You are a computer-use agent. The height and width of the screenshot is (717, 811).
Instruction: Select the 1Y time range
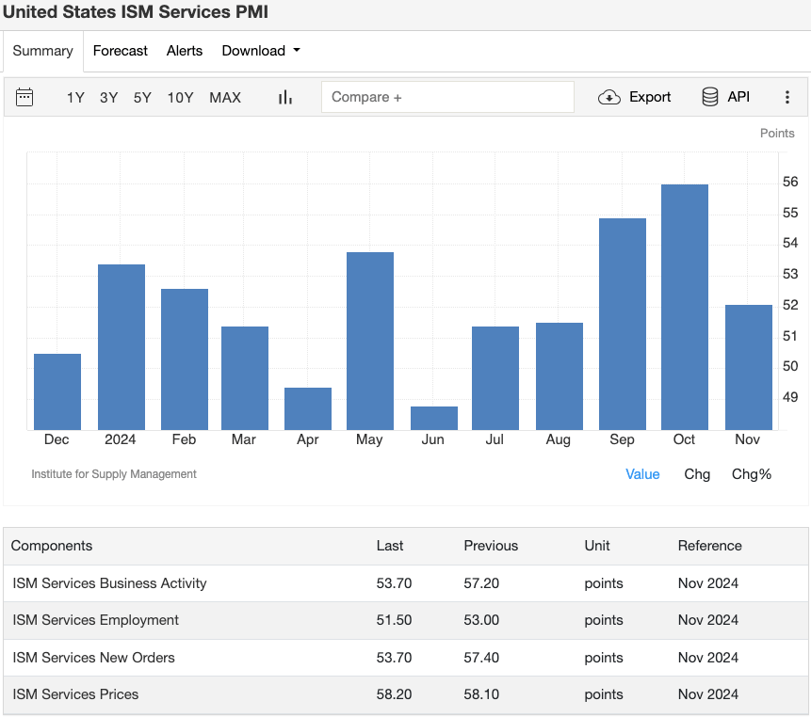coord(75,97)
